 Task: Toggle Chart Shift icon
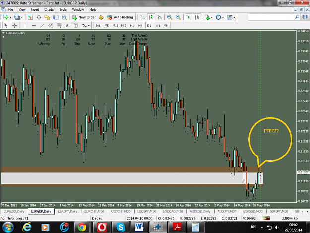pos(197,17)
